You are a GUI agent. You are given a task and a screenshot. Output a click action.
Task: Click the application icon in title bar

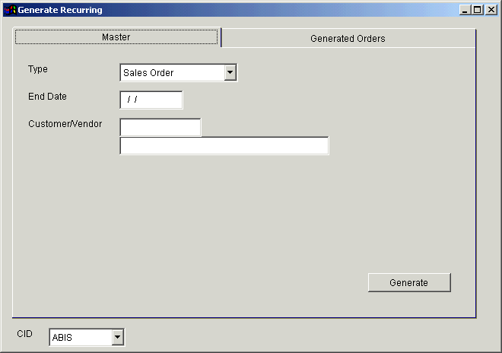coord(9,10)
